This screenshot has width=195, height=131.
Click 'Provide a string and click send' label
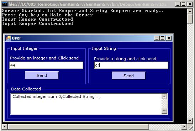tap(125, 59)
